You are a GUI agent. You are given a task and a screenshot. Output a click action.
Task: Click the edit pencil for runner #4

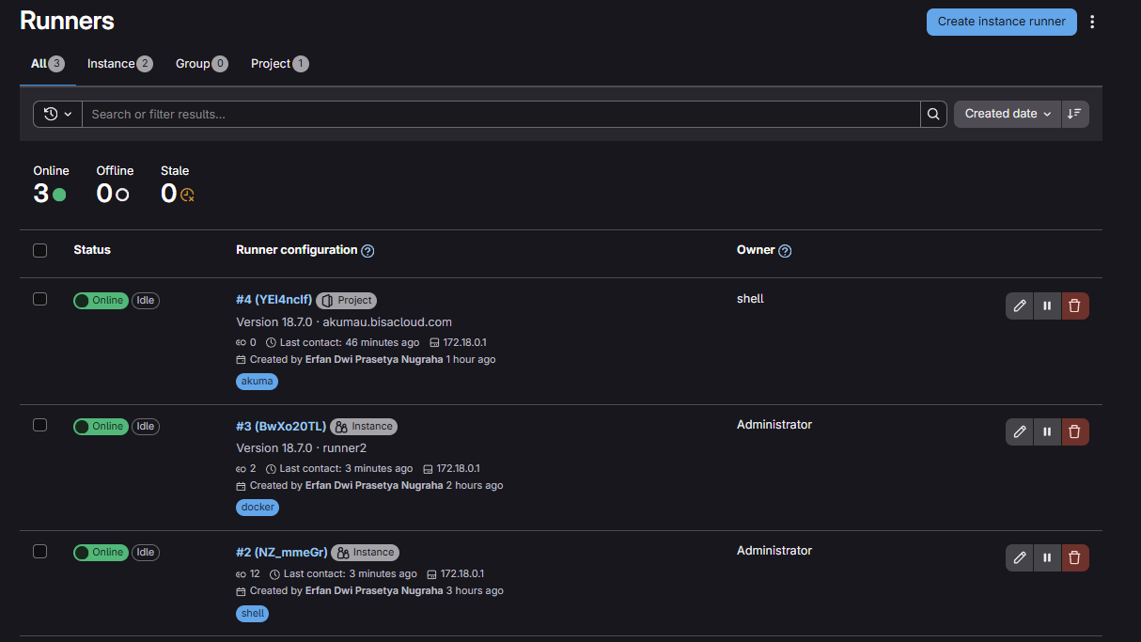1019,305
